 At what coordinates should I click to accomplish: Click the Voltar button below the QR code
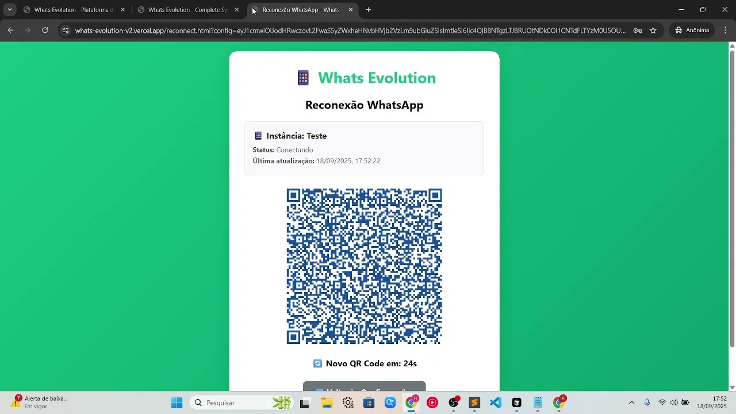364,387
